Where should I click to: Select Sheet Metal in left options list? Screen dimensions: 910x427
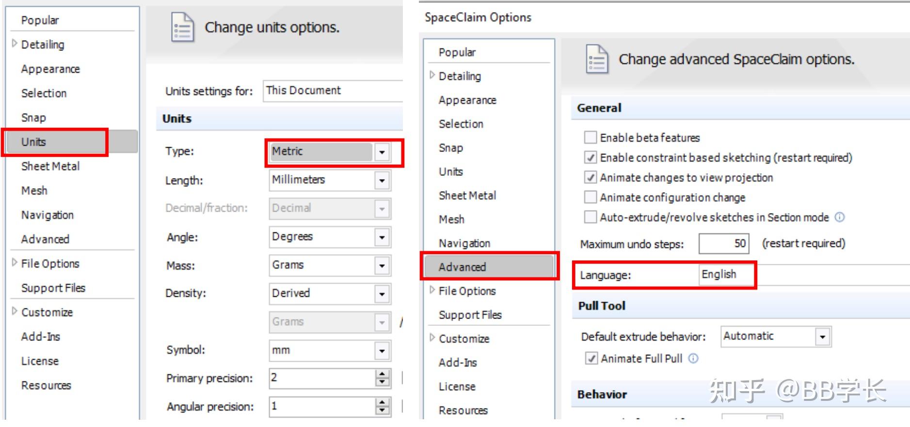coord(50,166)
